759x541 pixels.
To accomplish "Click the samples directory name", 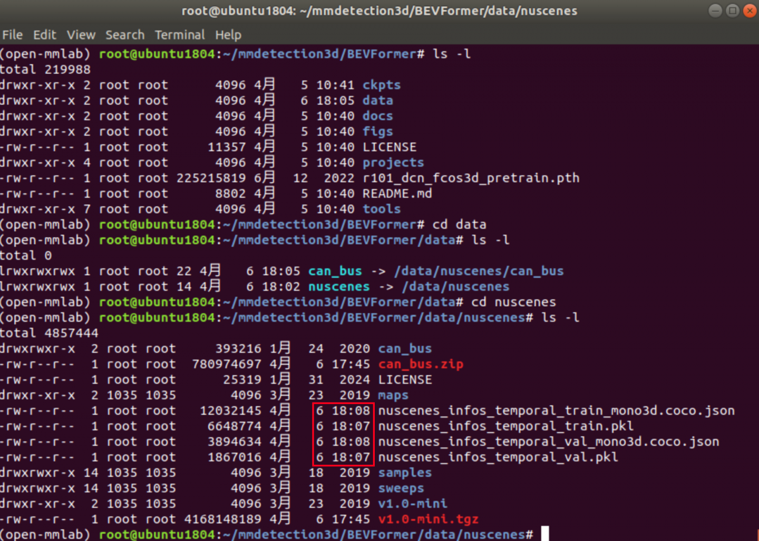I will click(x=405, y=473).
